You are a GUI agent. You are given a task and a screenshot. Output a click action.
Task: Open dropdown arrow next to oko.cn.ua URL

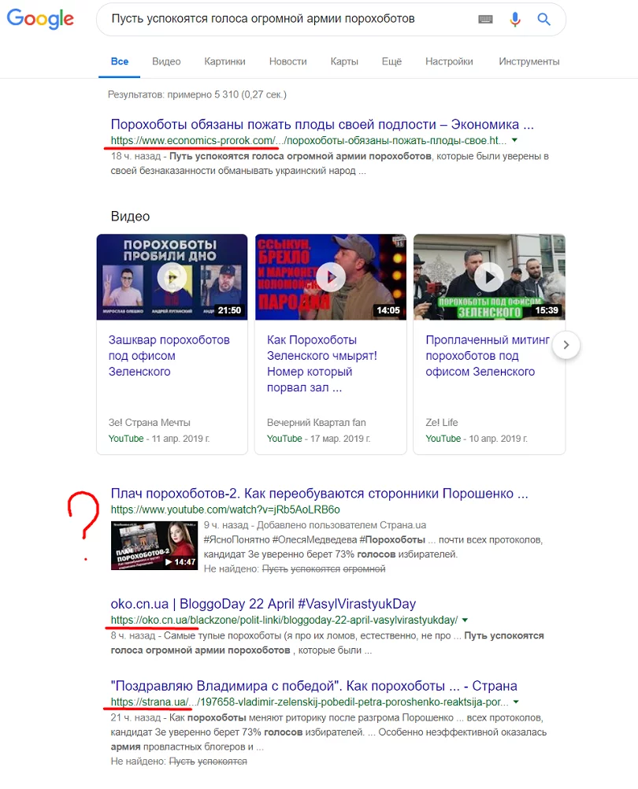(x=465, y=620)
